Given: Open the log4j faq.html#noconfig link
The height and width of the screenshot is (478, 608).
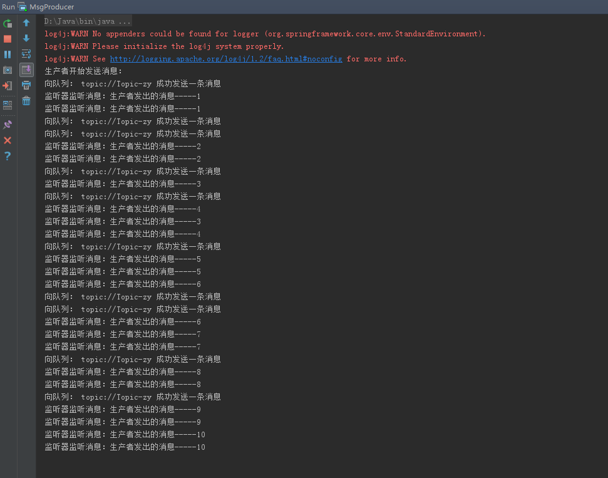Looking at the screenshot, I should (226, 59).
